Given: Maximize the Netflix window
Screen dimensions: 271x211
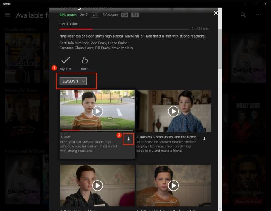Looking at the screenshot, I should point(255,4).
